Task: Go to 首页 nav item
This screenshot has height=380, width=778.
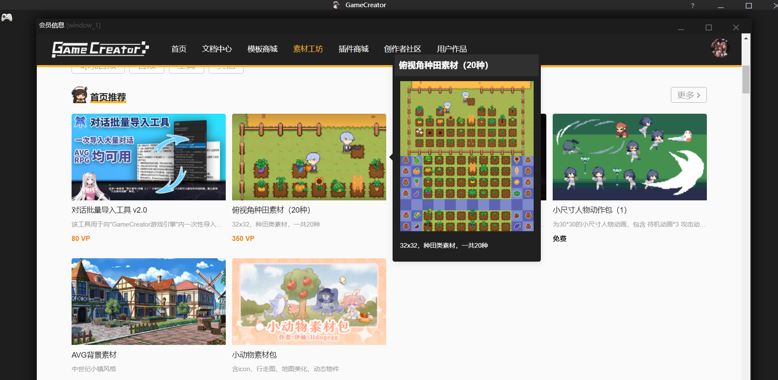Action: pos(179,49)
